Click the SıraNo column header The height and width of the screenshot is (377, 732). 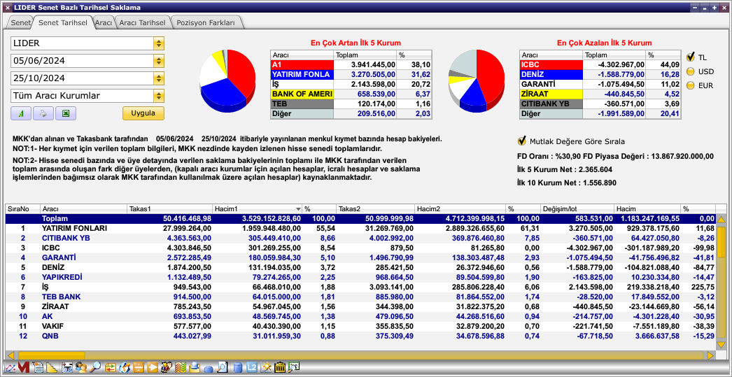tap(22, 209)
